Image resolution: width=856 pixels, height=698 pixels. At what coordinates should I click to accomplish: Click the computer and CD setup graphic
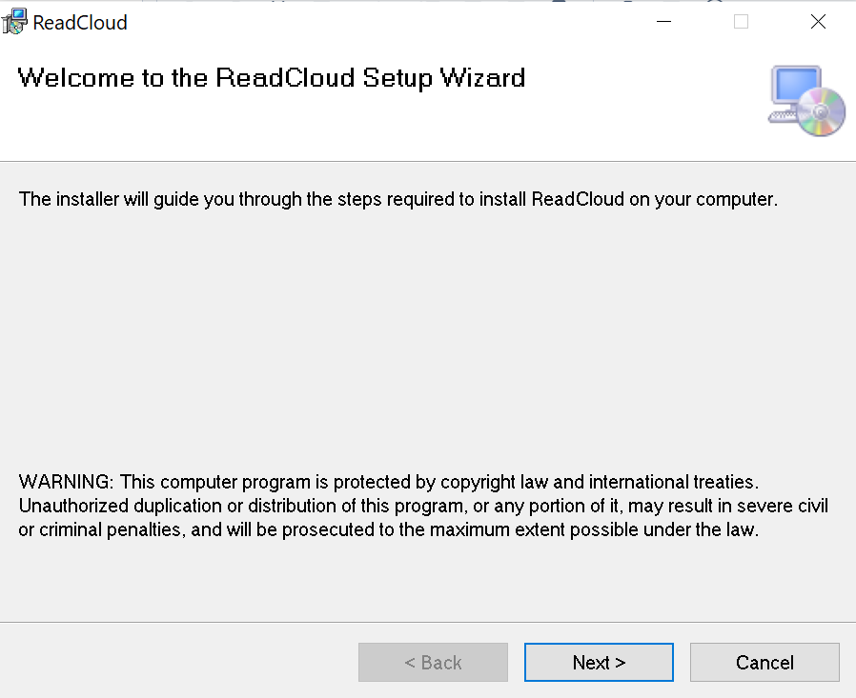pyautogui.click(x=805, y=99)
